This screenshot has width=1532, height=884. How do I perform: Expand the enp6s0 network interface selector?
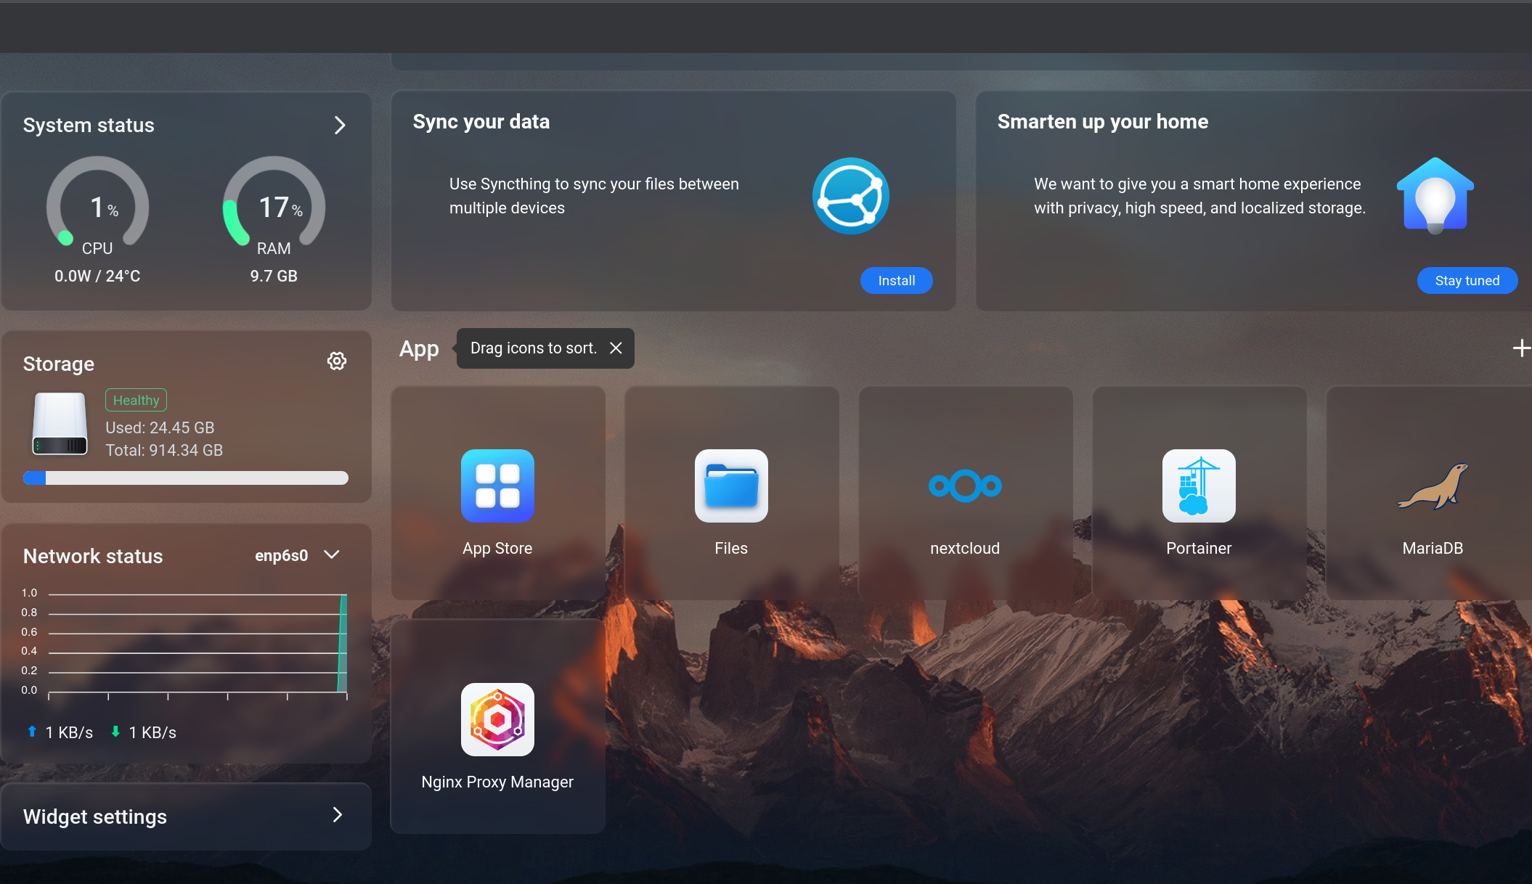(x=332, y=555)
